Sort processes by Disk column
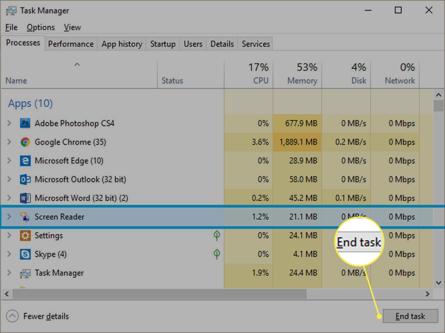The image size is (445, 333). [346, 75]
